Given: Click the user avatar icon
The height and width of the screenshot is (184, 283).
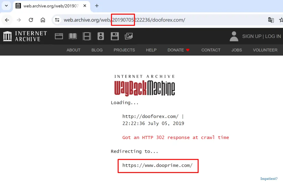Looking at the screenshot, I should point(234,36).
